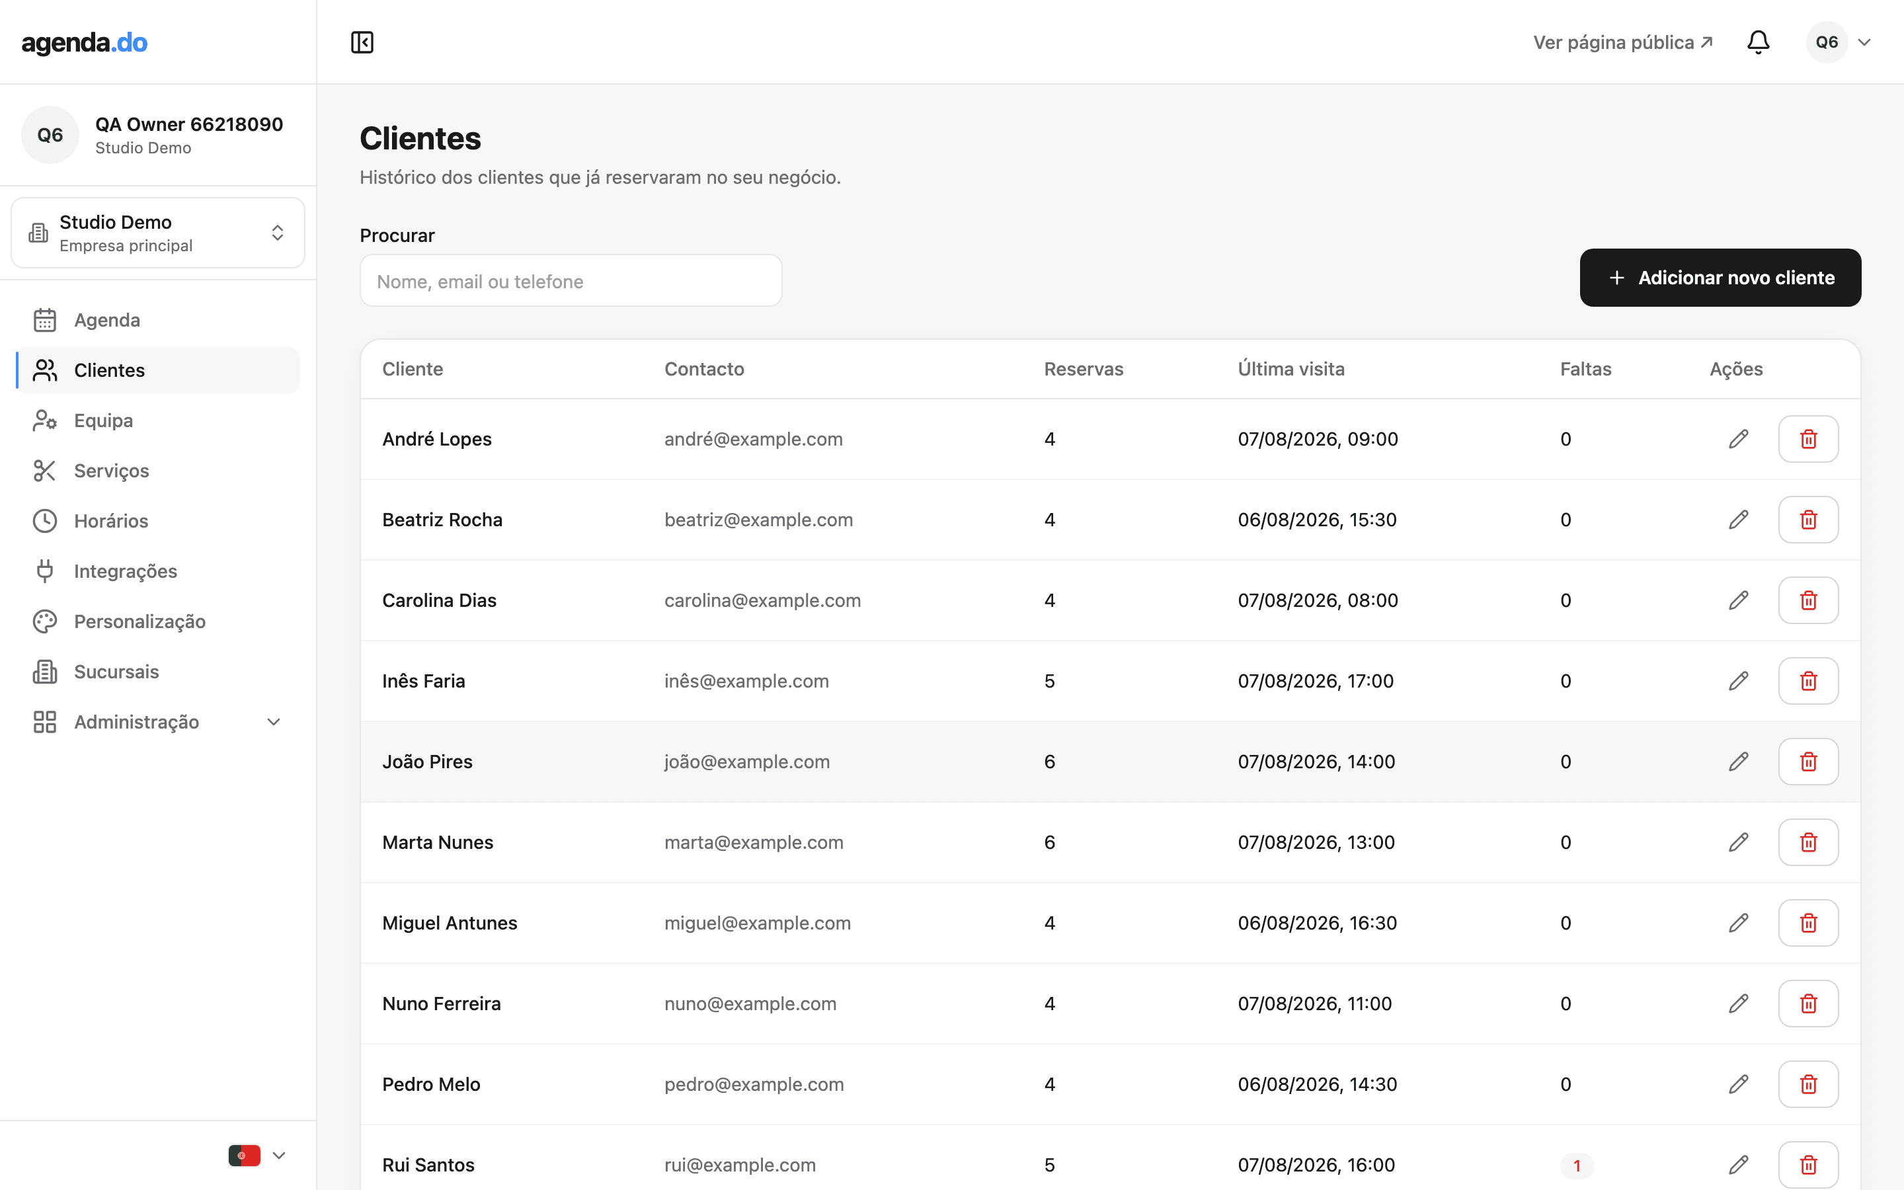Click the agenda.do logo
This screenshot has width=1904, height=1190.
(x=84, y=42)
